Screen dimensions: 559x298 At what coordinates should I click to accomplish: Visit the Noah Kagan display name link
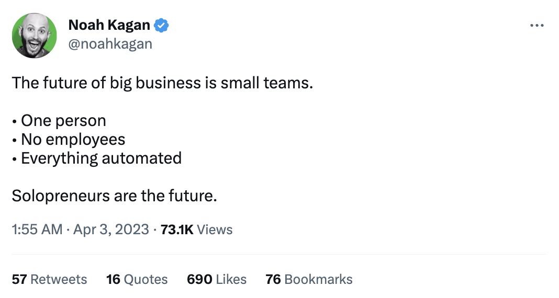(109, 25)
